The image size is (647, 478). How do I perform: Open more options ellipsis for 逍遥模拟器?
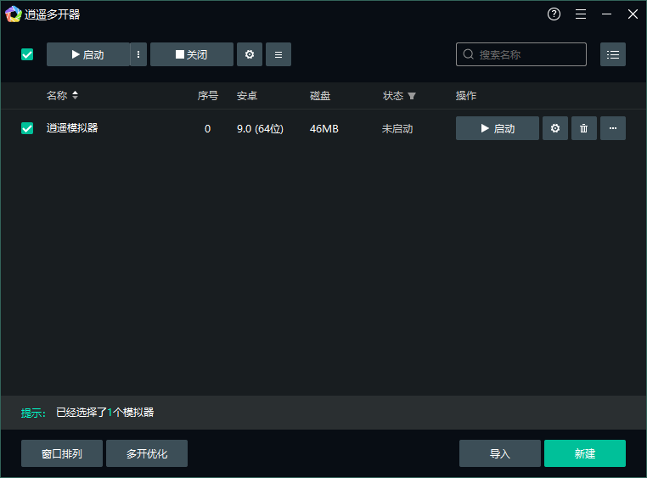(x=613, y=128)
